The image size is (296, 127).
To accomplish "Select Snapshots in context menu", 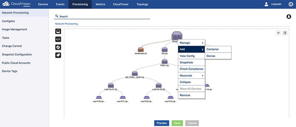I will point(192,62).
